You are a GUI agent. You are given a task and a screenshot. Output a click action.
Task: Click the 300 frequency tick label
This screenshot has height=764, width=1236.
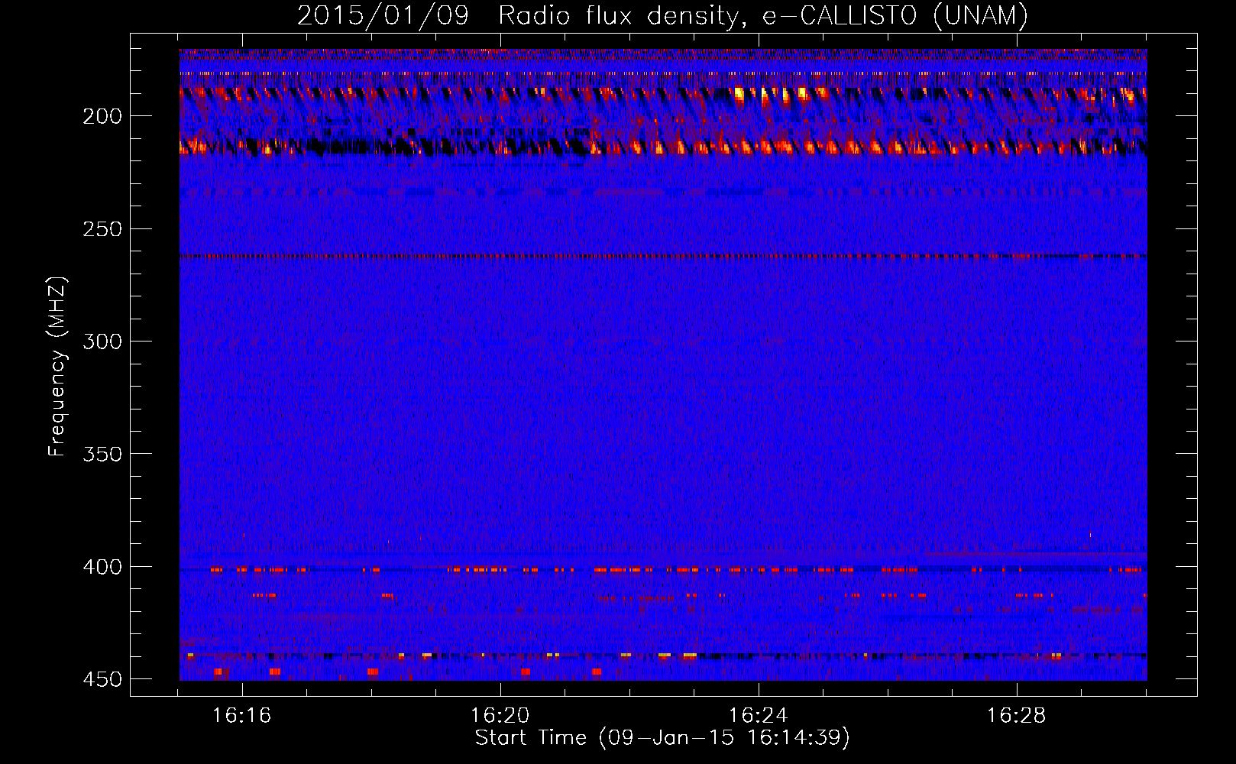pyautogui.click(x=102, y=342)
